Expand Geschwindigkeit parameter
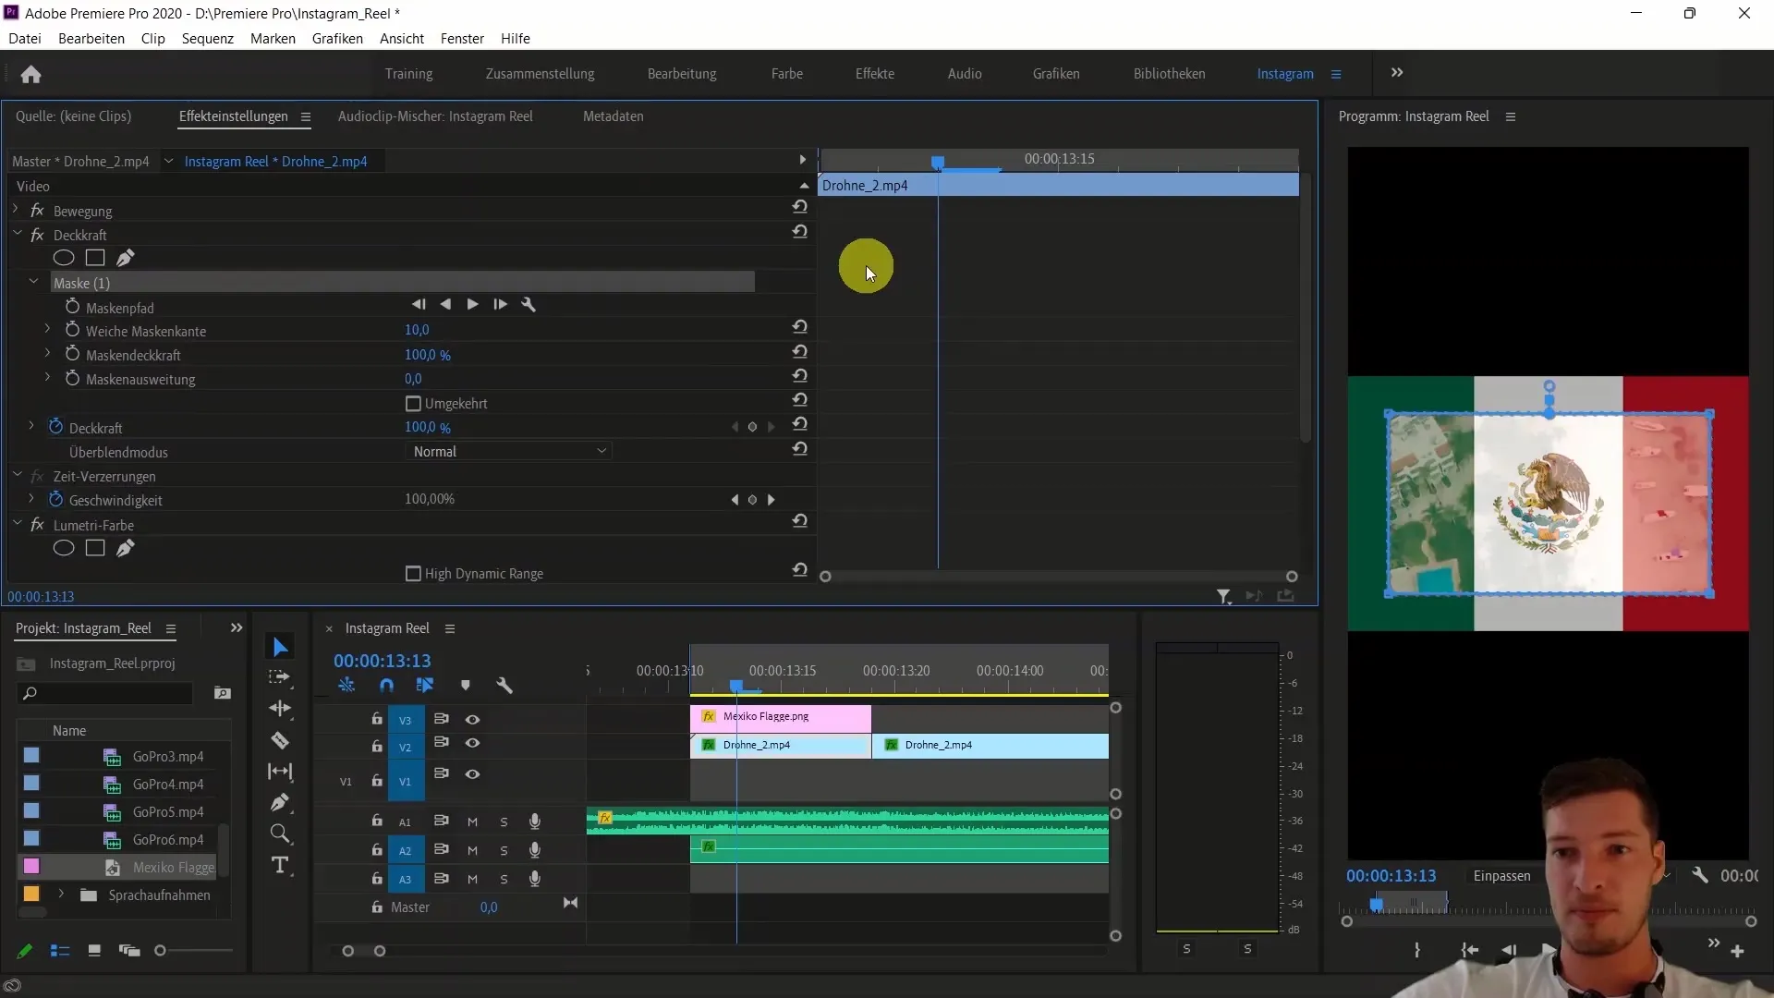The image size is (1774, 998). (31, 498)
